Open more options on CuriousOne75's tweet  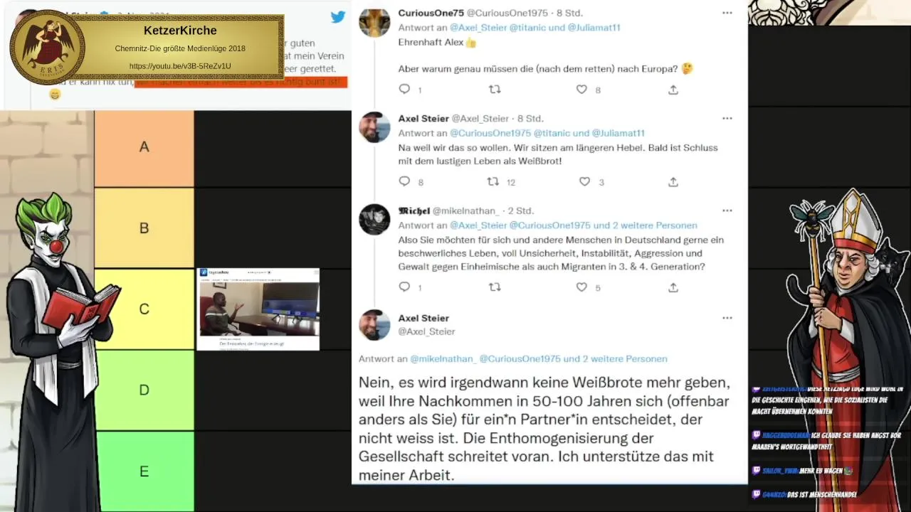727,13
